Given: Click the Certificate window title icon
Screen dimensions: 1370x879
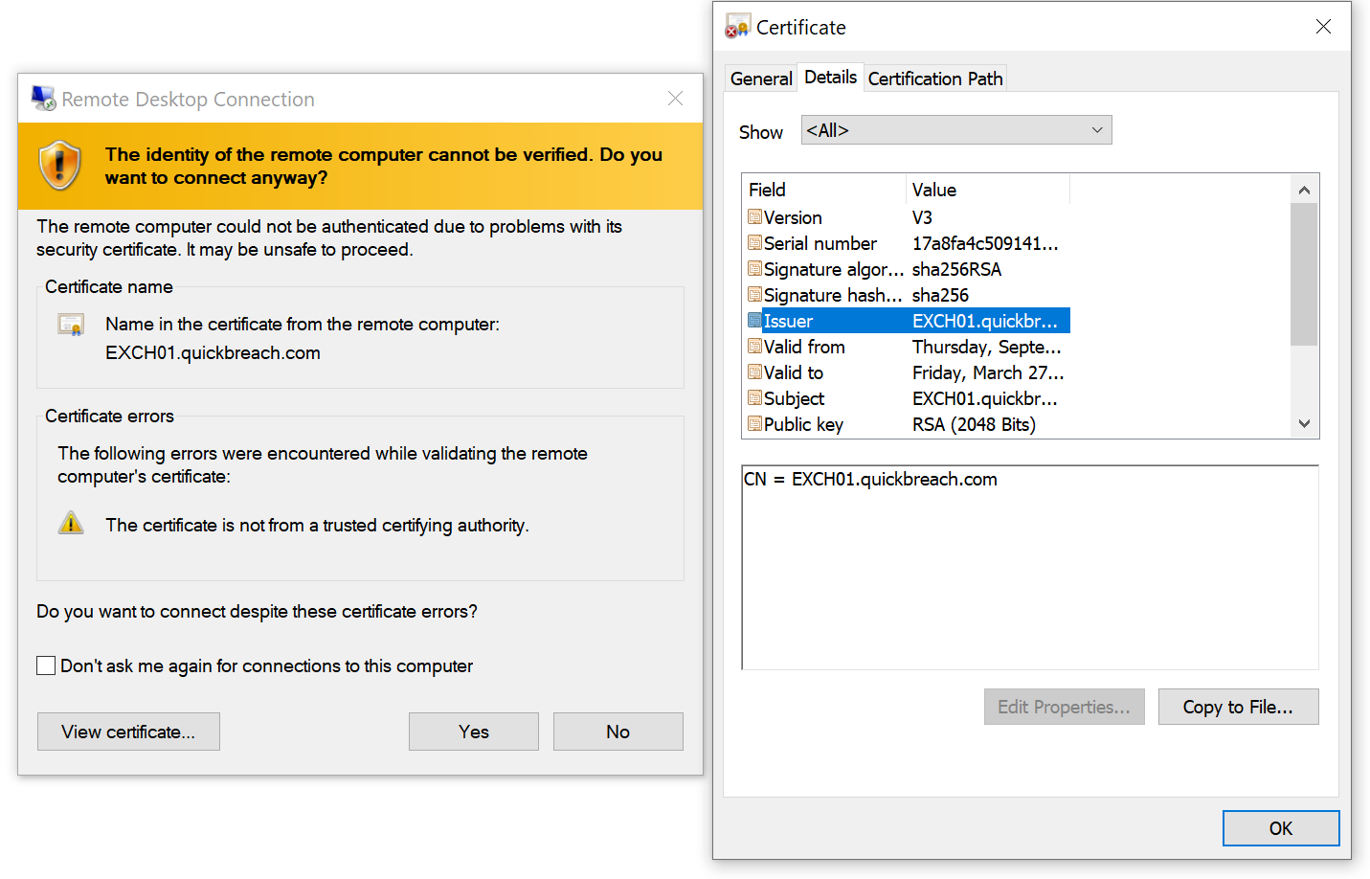Looking at the screenshot, I should [x=737, y=27].
